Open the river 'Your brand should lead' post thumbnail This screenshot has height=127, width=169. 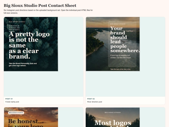[113, 44]
